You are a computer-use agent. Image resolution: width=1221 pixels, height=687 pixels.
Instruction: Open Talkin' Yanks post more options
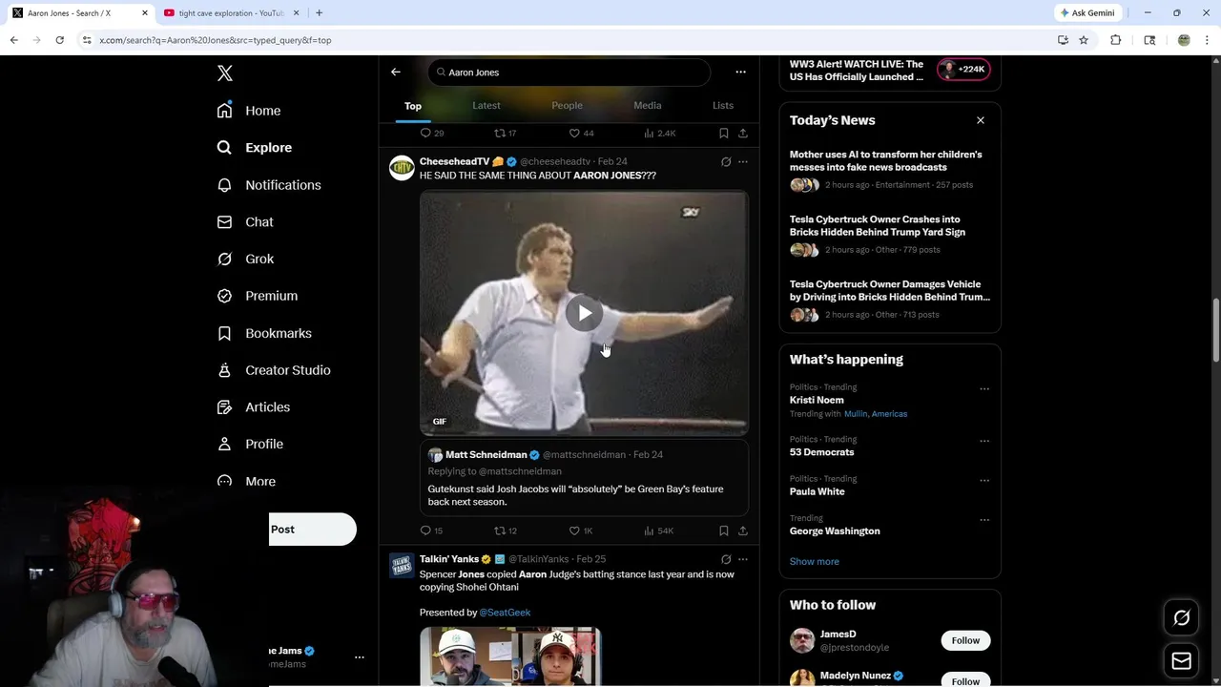click(x=743, y=559)
